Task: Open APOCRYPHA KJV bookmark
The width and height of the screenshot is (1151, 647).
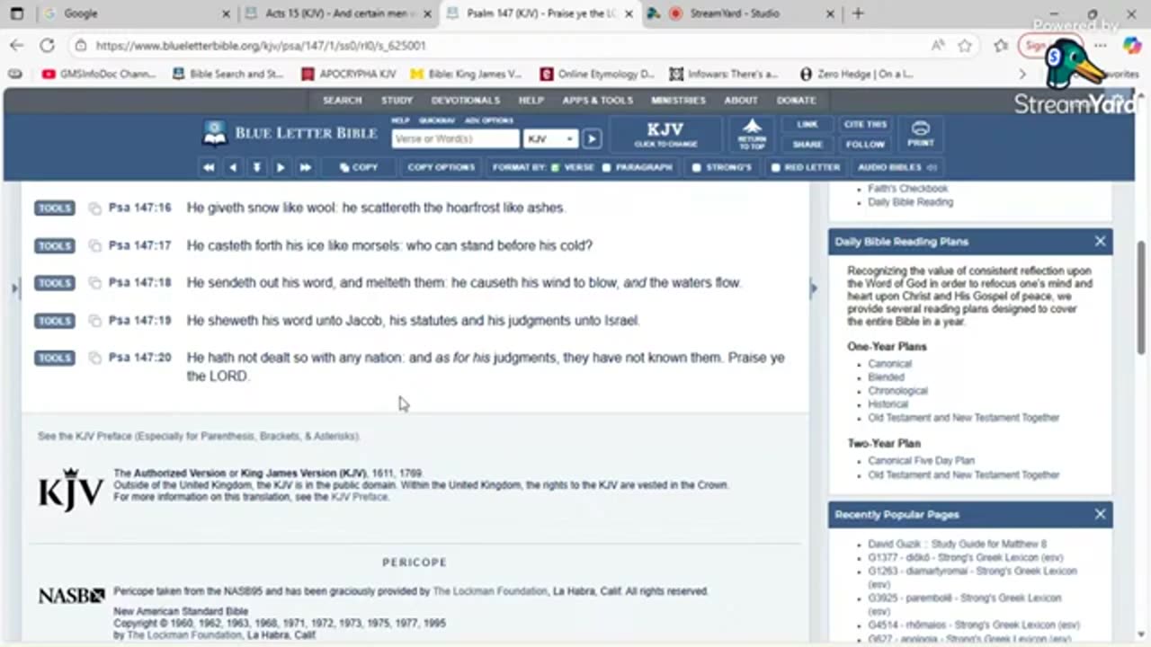Action: point(349,74)
